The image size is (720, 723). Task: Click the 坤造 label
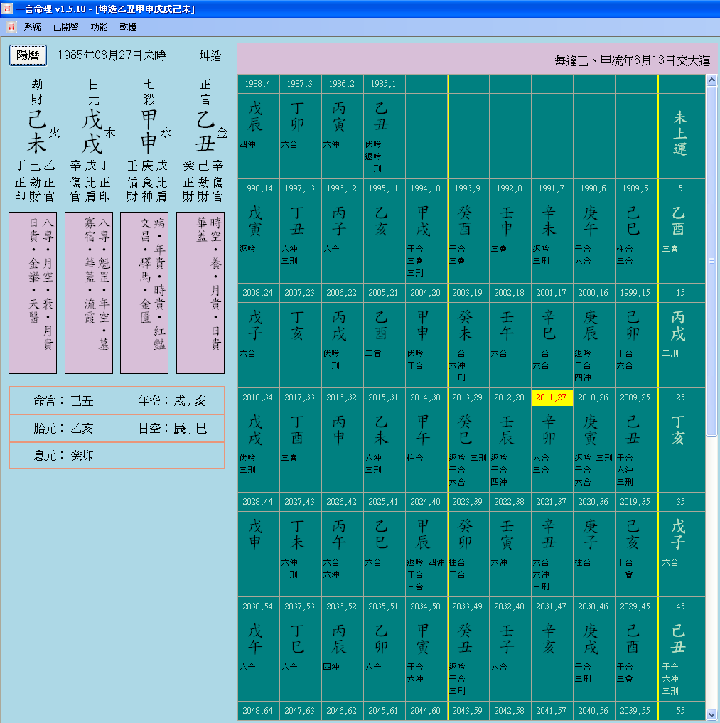tap(210, 55)
